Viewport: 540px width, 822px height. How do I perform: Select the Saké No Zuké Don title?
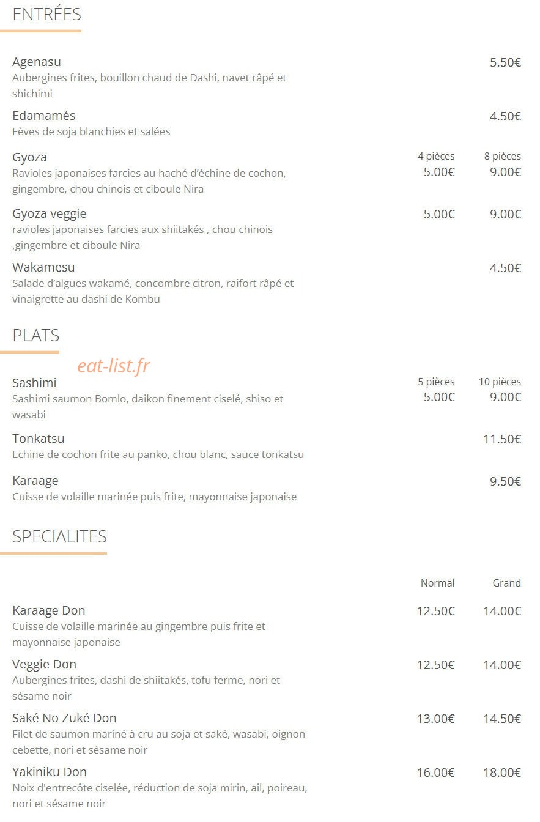coord(64,718)
